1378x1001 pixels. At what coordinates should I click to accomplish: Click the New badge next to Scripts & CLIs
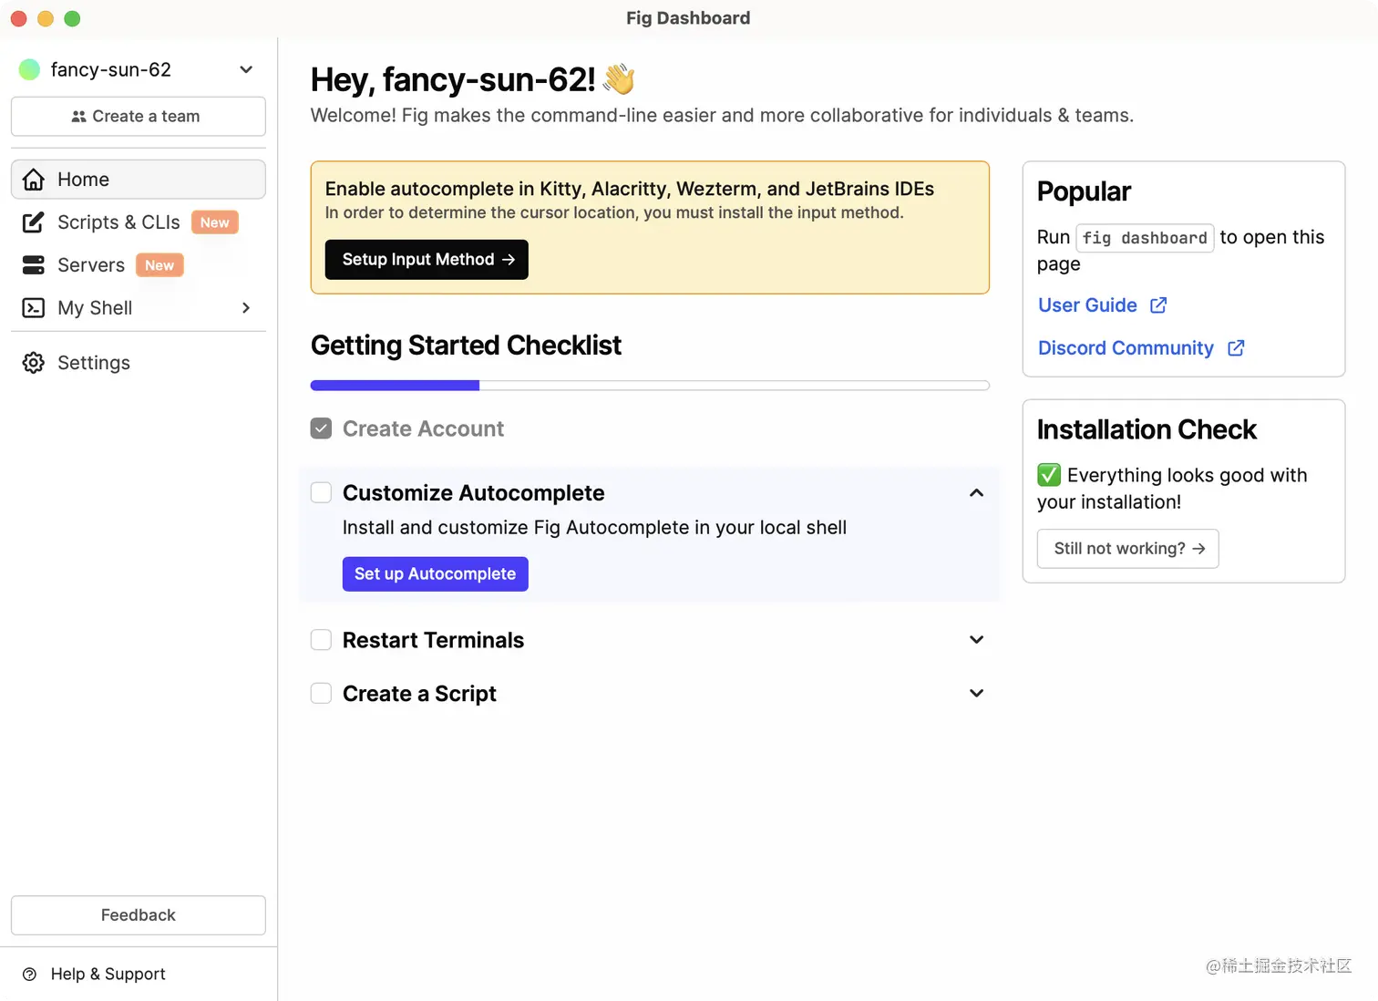pyautogui.click(x=215, y=222)
